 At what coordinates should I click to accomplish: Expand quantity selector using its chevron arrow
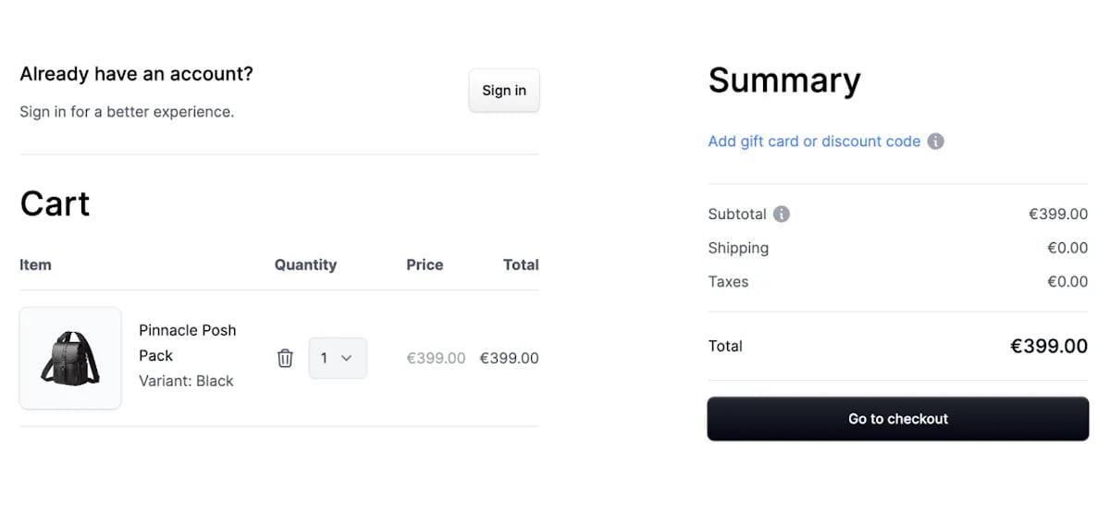[x=347, y=358]
